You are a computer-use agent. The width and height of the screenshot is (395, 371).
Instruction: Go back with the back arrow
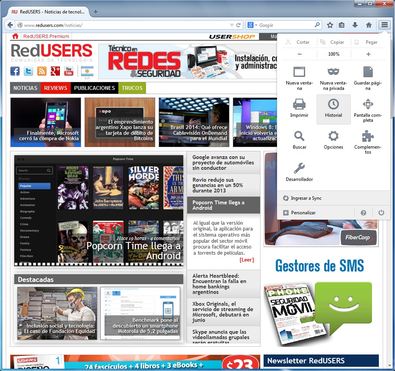(10, 25)
